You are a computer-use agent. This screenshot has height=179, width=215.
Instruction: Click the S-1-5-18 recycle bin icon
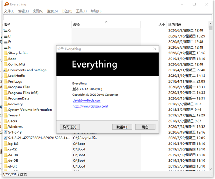[x=5, y=132]
